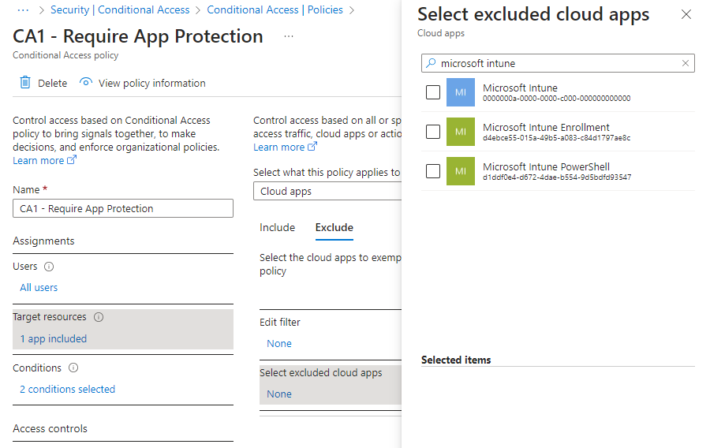This screenshot has width=710, height=448.
Task: Select the Microsoft Intune PowerShell app name
Action: [x=546, y=166]
